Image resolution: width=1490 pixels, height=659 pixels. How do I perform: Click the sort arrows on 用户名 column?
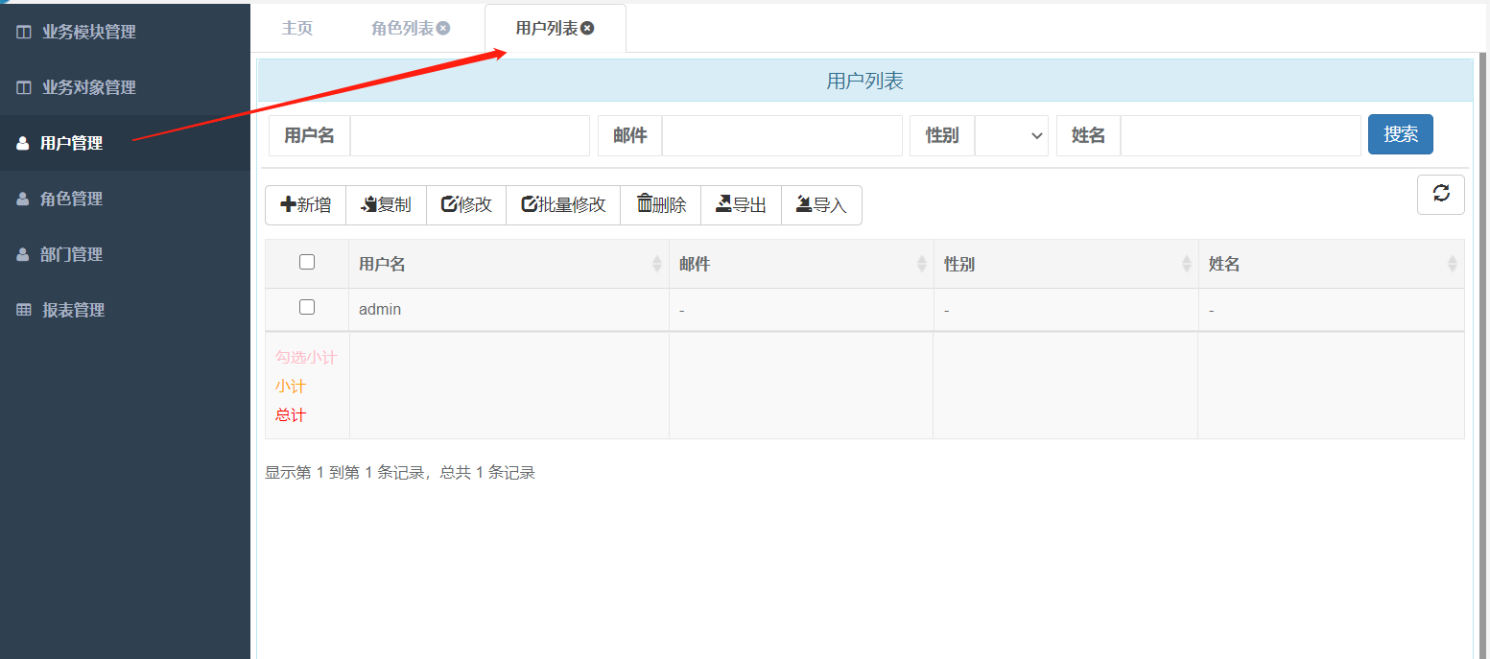[x=656, y=262]
